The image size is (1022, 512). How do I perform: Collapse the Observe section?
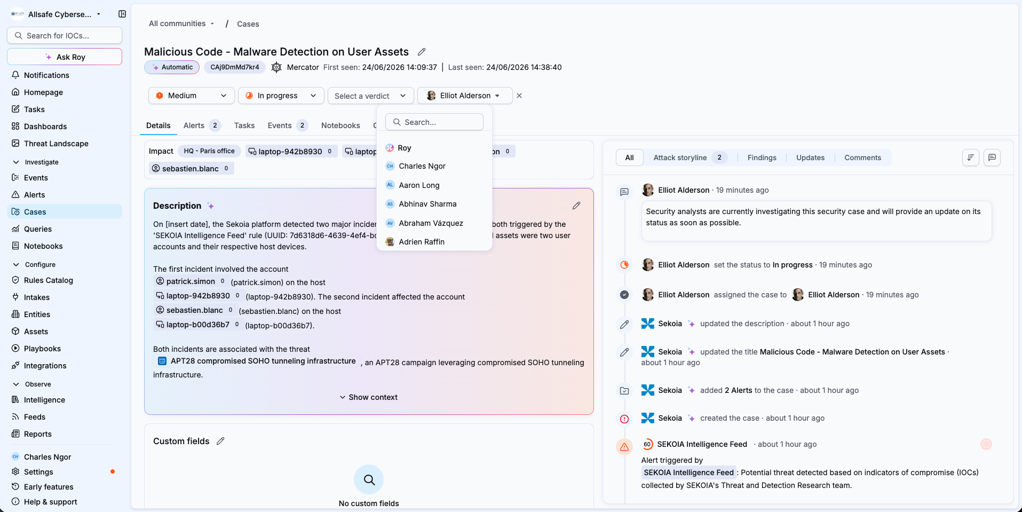pyautogui.click(x=31, y=384)
